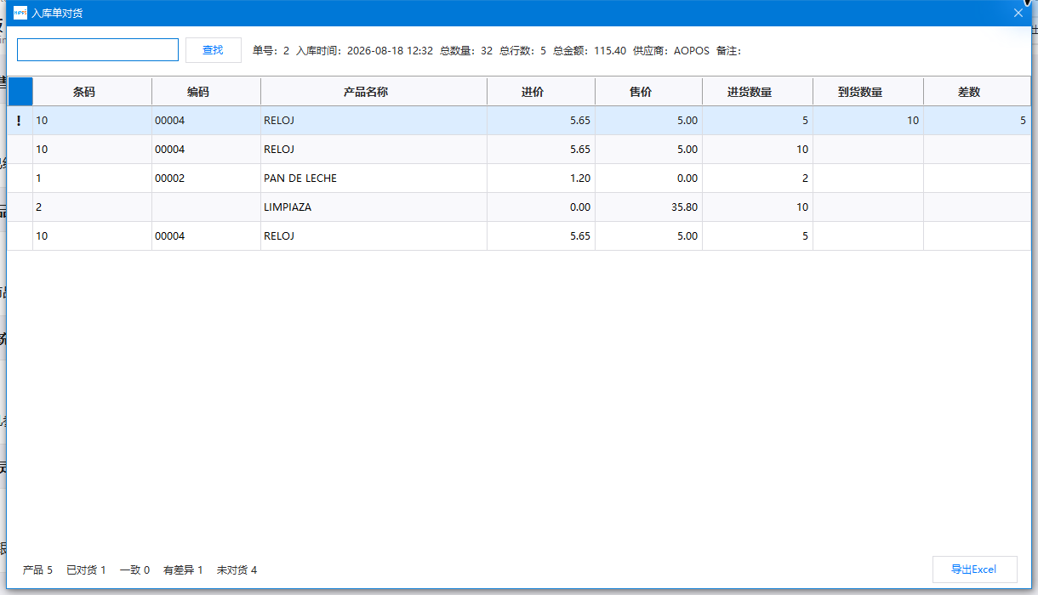Click the 总数量：32 total quantity text

point(466,51)
